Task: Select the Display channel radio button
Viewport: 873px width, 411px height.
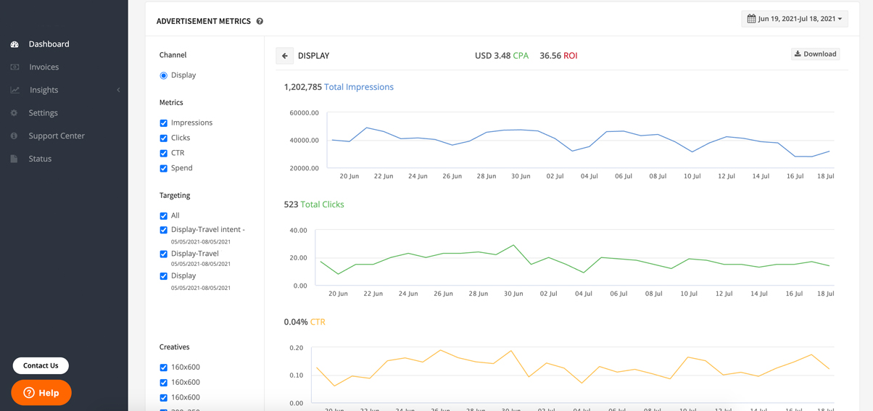Action: coord(164,75)
